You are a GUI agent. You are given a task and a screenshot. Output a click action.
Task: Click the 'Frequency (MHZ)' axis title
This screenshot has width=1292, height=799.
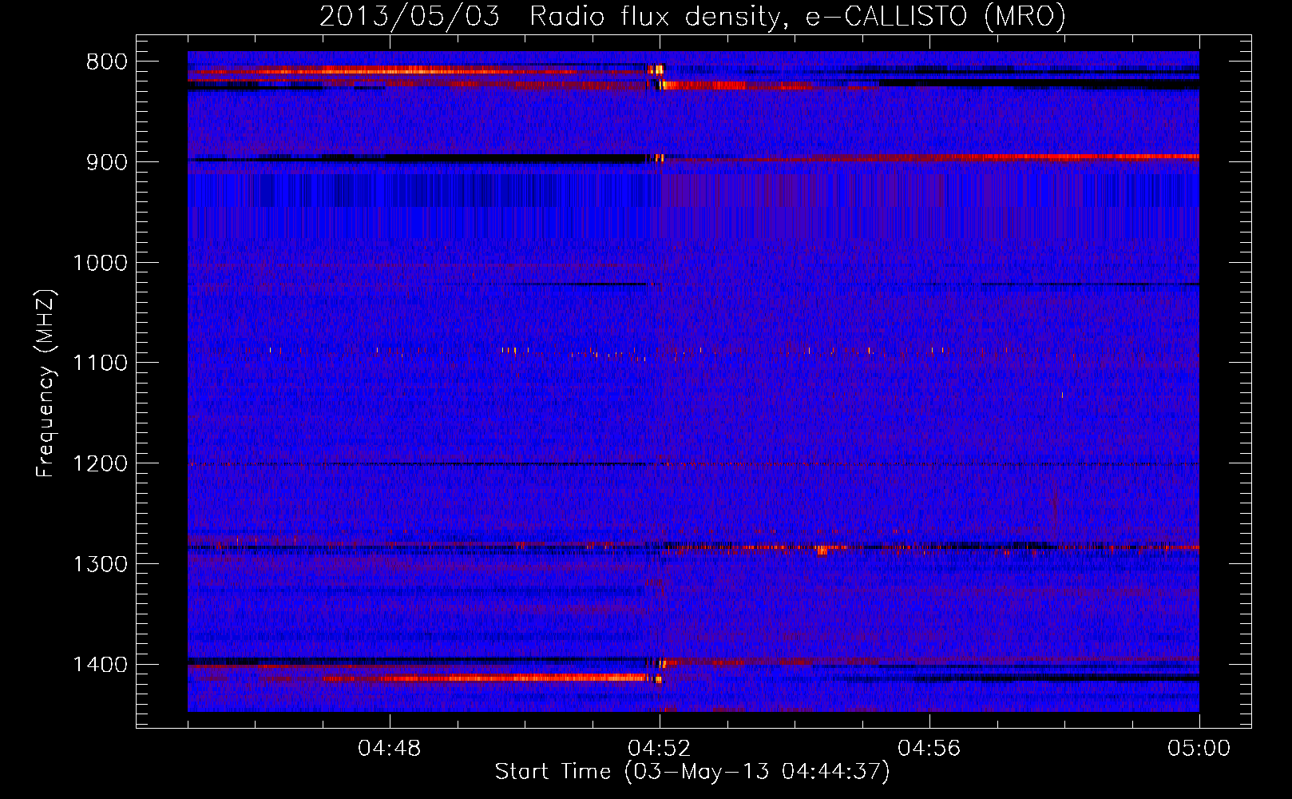[x=46, y=384]
